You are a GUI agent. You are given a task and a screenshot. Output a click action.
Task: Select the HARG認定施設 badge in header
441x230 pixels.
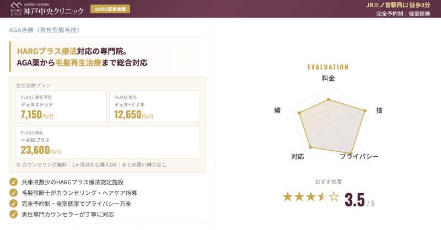(x=110, y=9)
